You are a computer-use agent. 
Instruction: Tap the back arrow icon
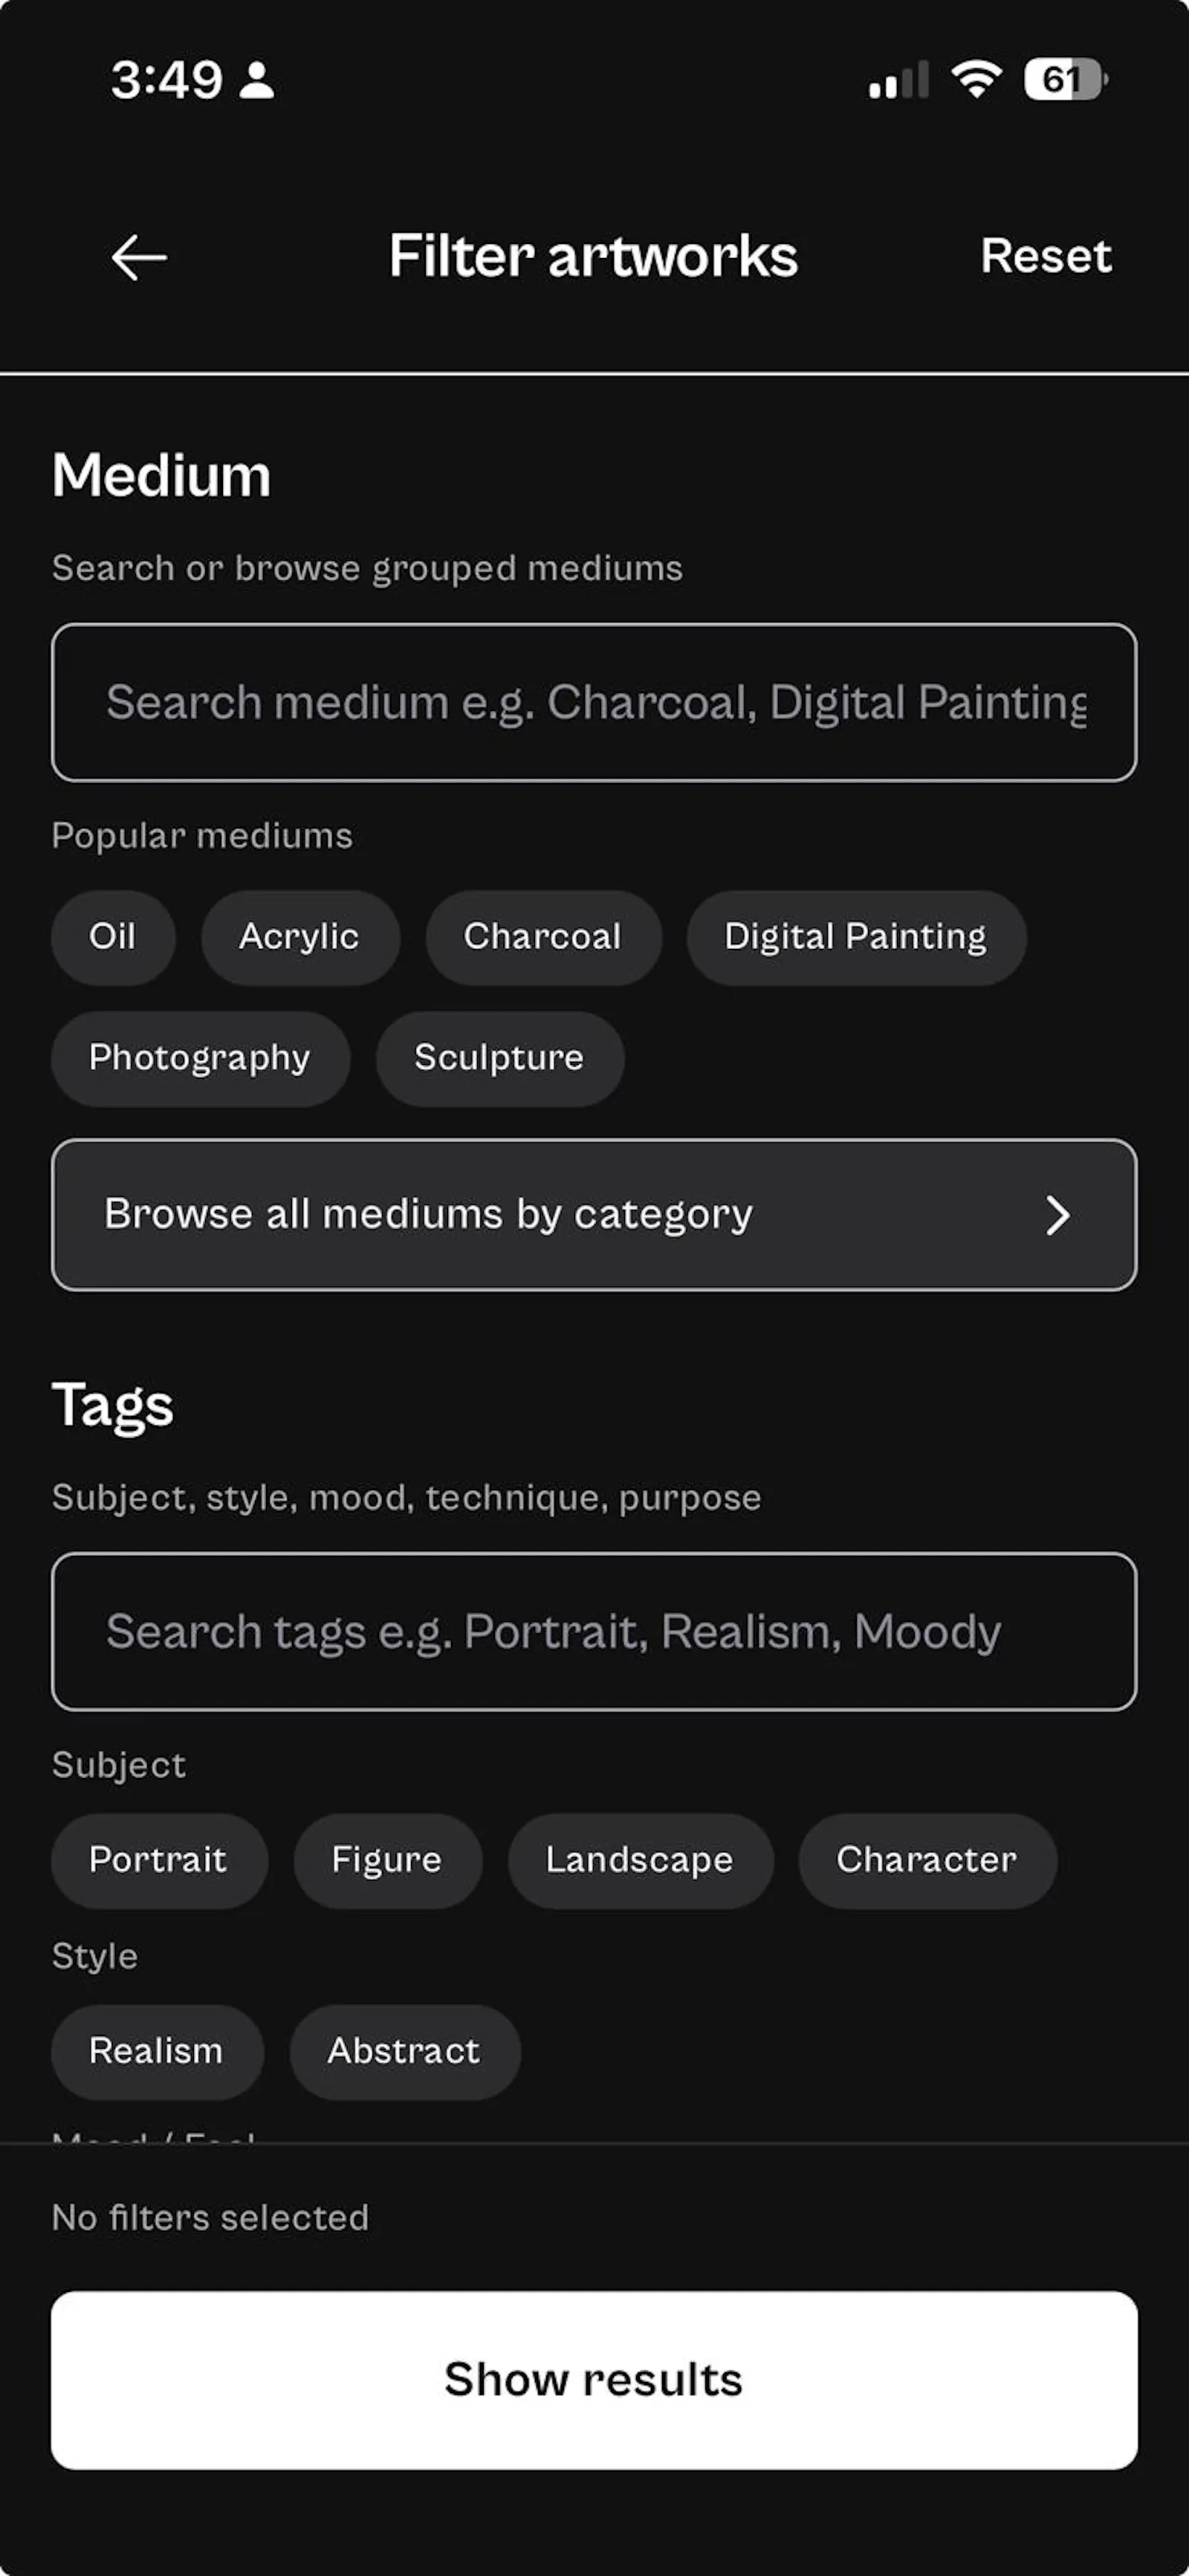click(x=139, y=257)
